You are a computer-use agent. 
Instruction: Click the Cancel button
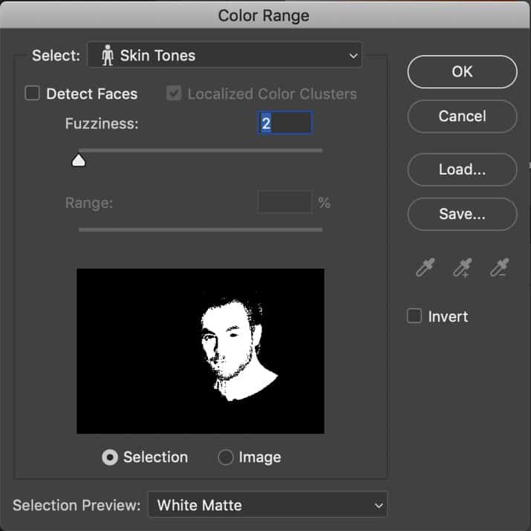tap(462, 116)
